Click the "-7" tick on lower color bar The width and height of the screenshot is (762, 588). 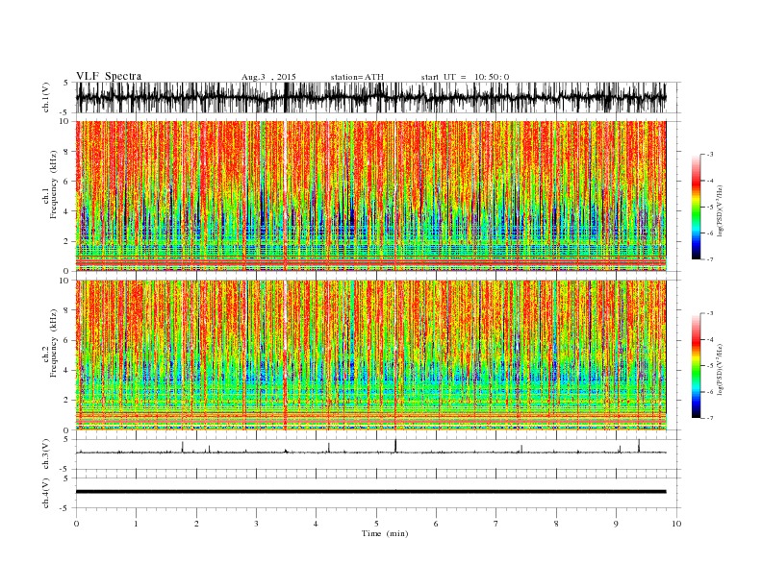[x=709, y=418]
